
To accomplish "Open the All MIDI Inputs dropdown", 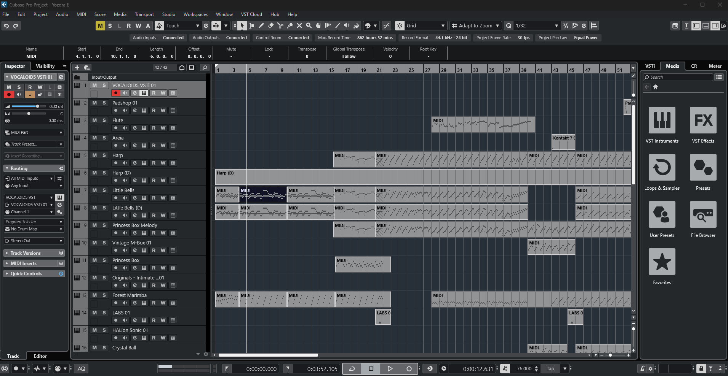I will coord(29,178).
